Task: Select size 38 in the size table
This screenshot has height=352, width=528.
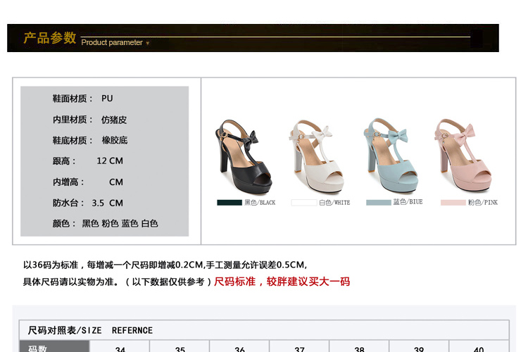Action: click(x=359, y=348)
